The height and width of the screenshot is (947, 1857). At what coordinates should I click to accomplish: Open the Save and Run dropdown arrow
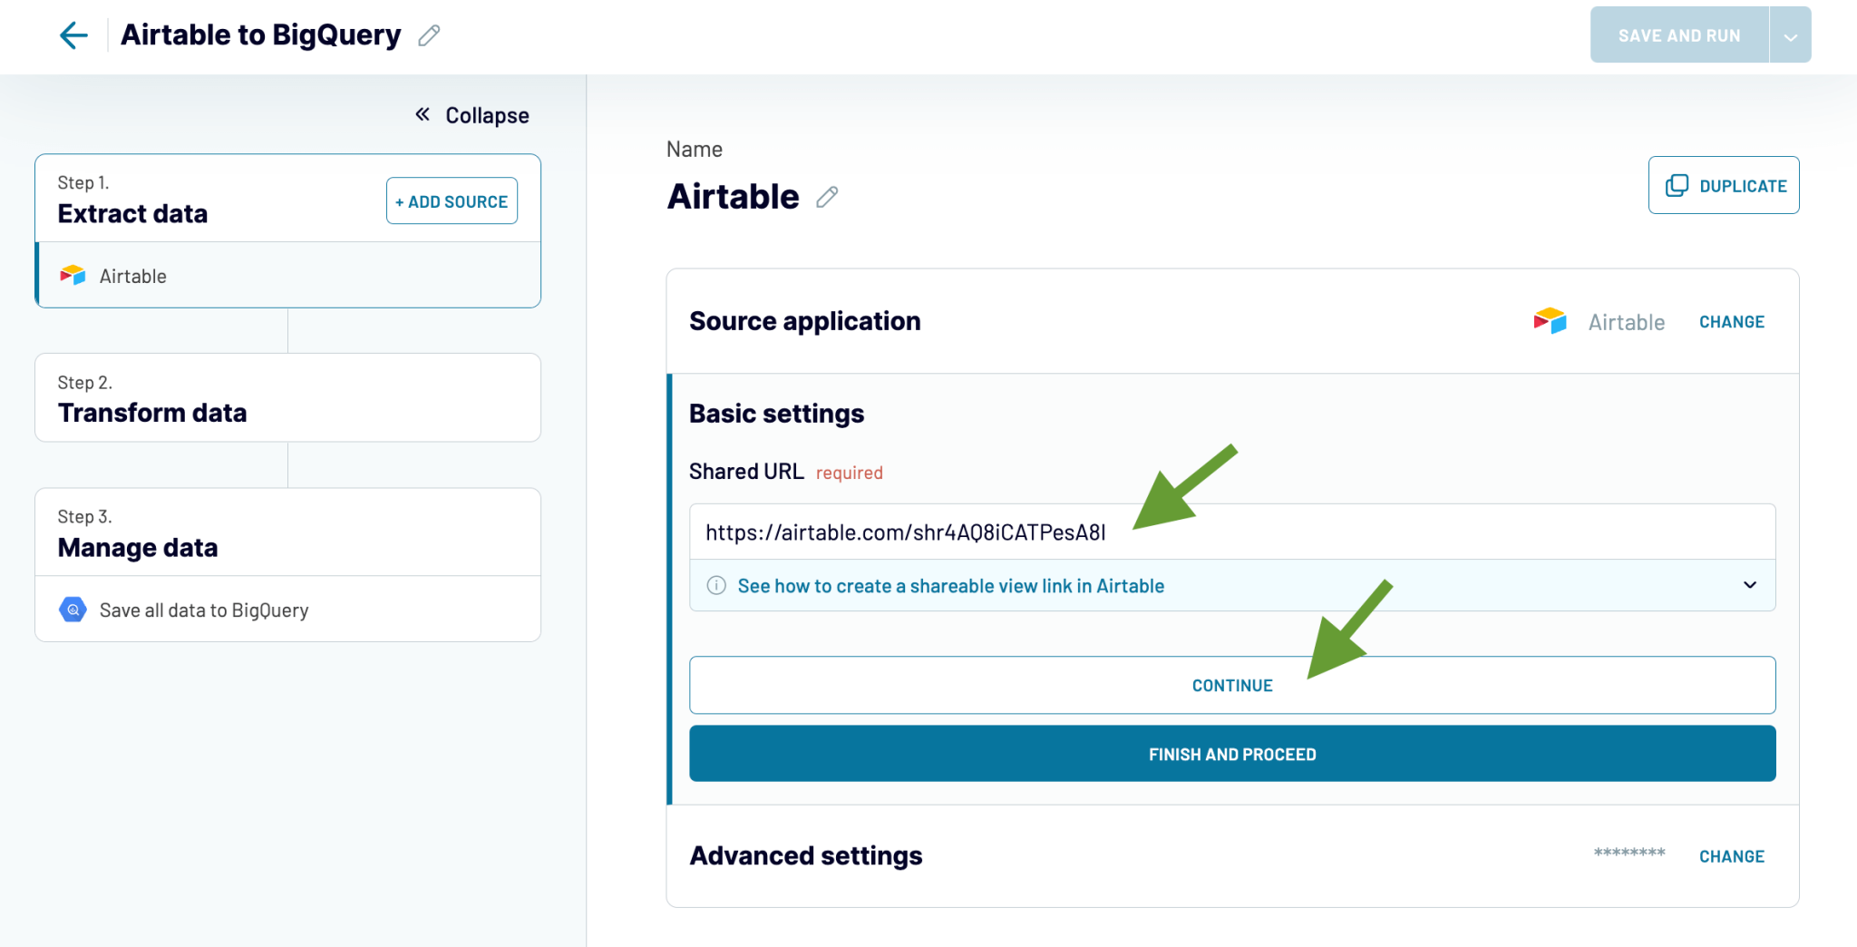pos(1790,36)
